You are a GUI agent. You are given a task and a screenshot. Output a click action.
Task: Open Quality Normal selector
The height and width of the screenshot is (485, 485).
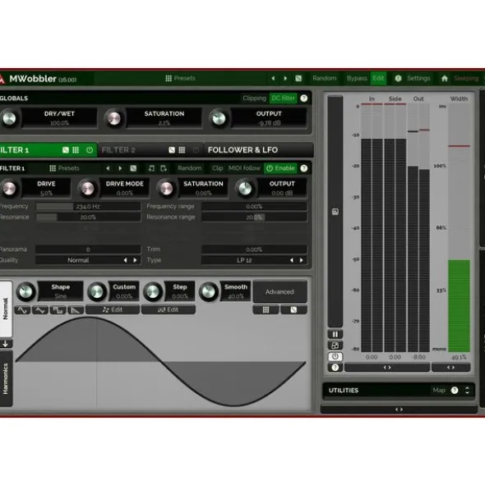point(88,260)
